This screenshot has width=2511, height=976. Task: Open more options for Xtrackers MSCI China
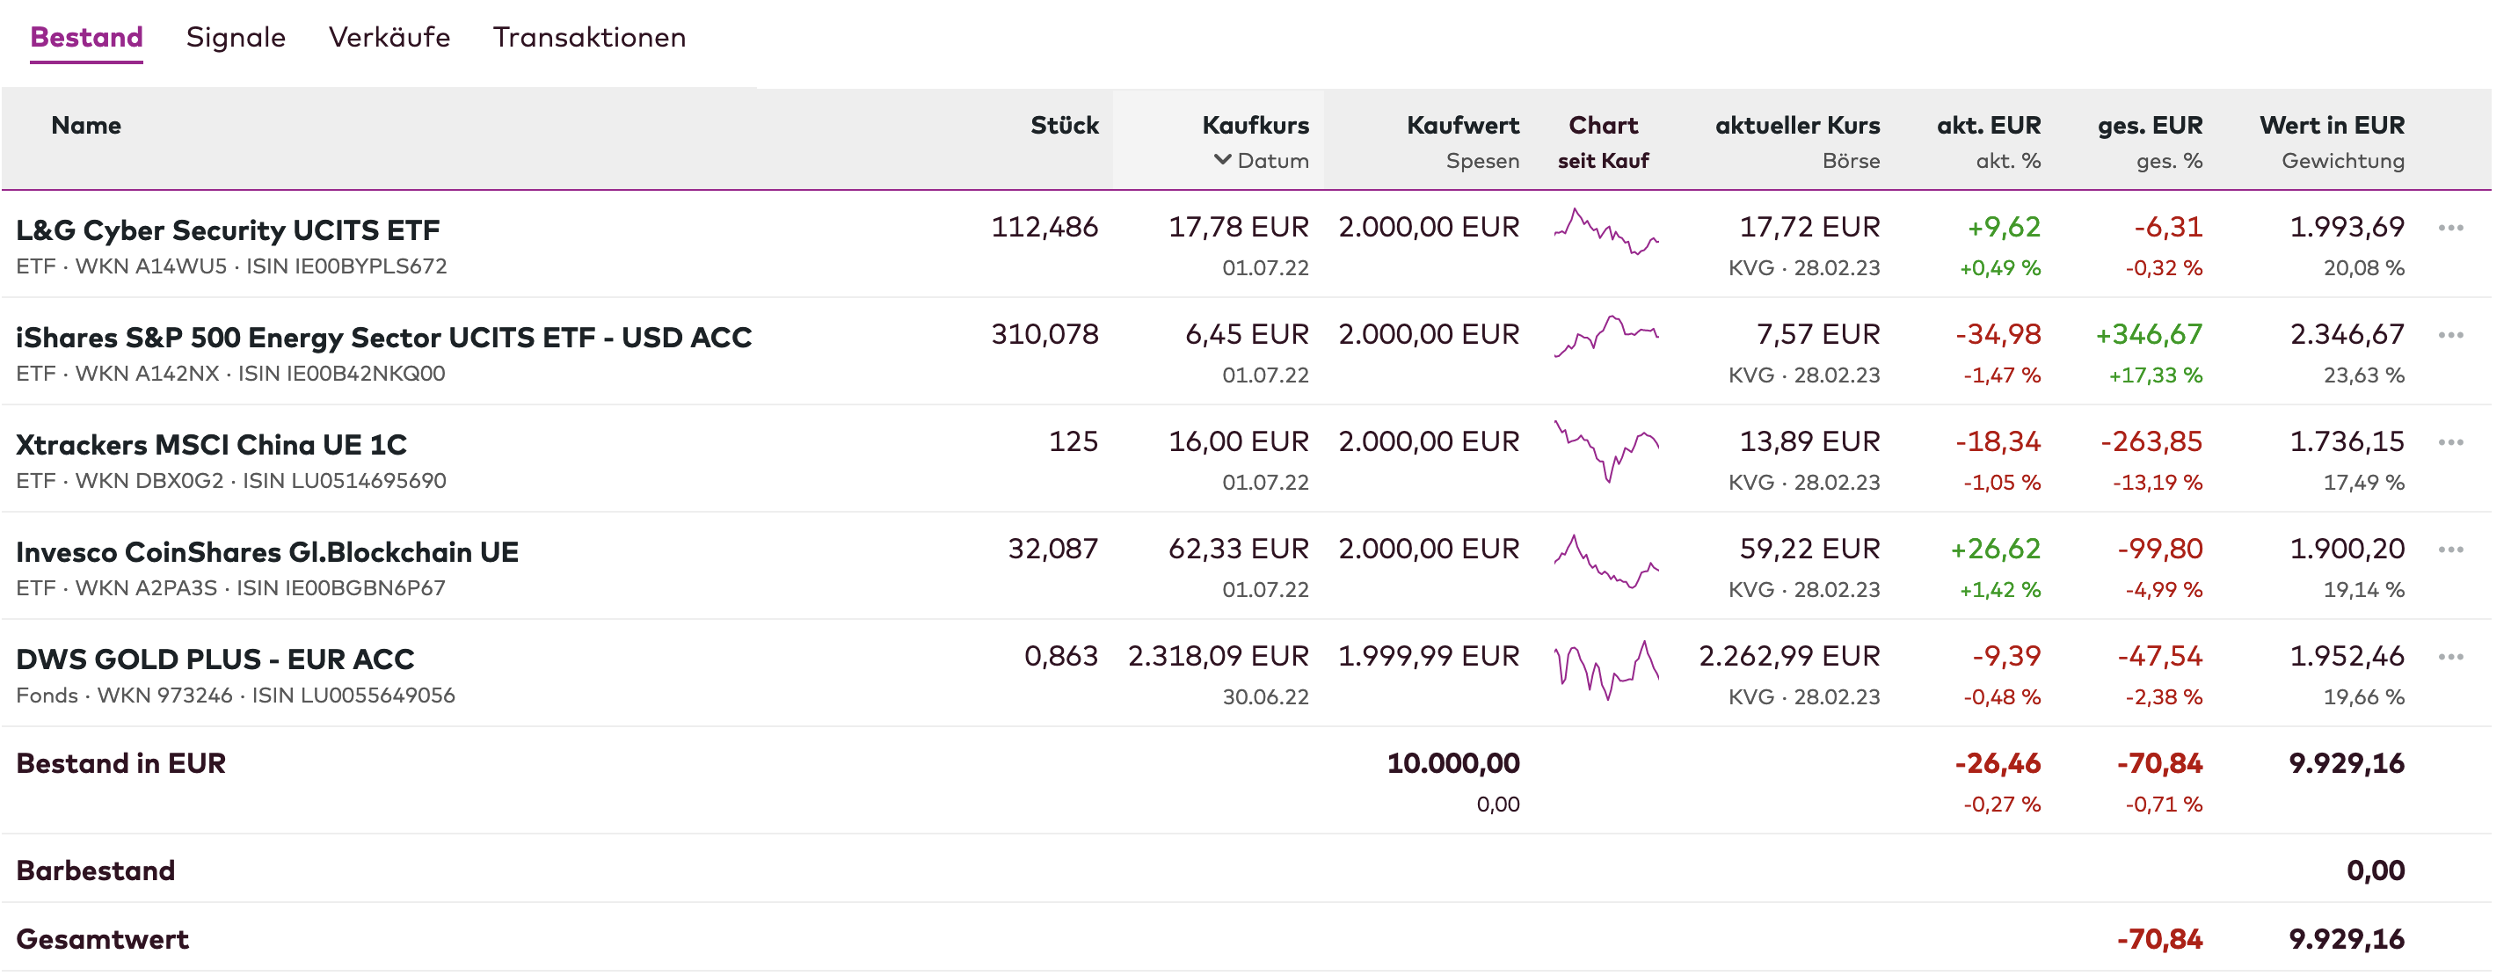click(x=2449, y=442)
